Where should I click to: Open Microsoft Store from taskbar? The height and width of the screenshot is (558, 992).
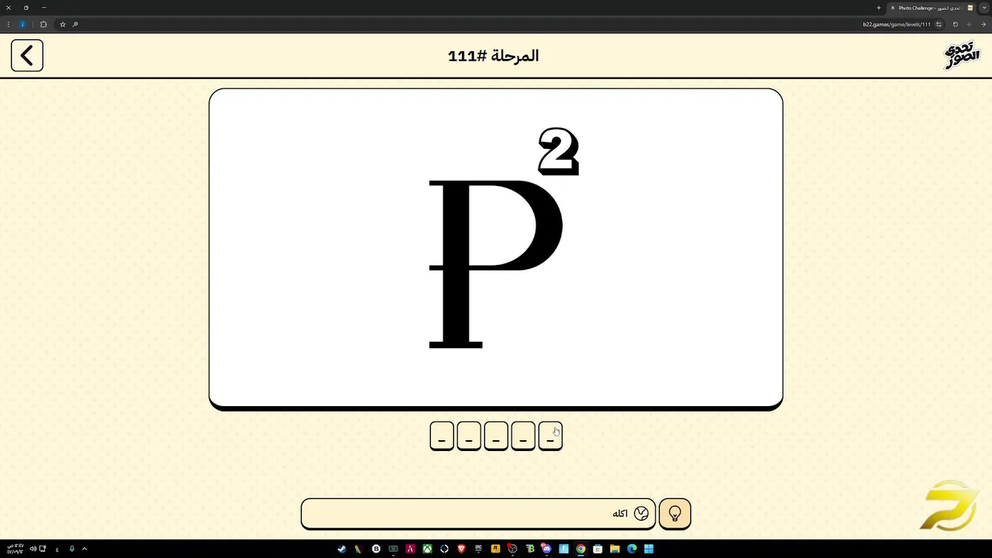click(598, 549)
